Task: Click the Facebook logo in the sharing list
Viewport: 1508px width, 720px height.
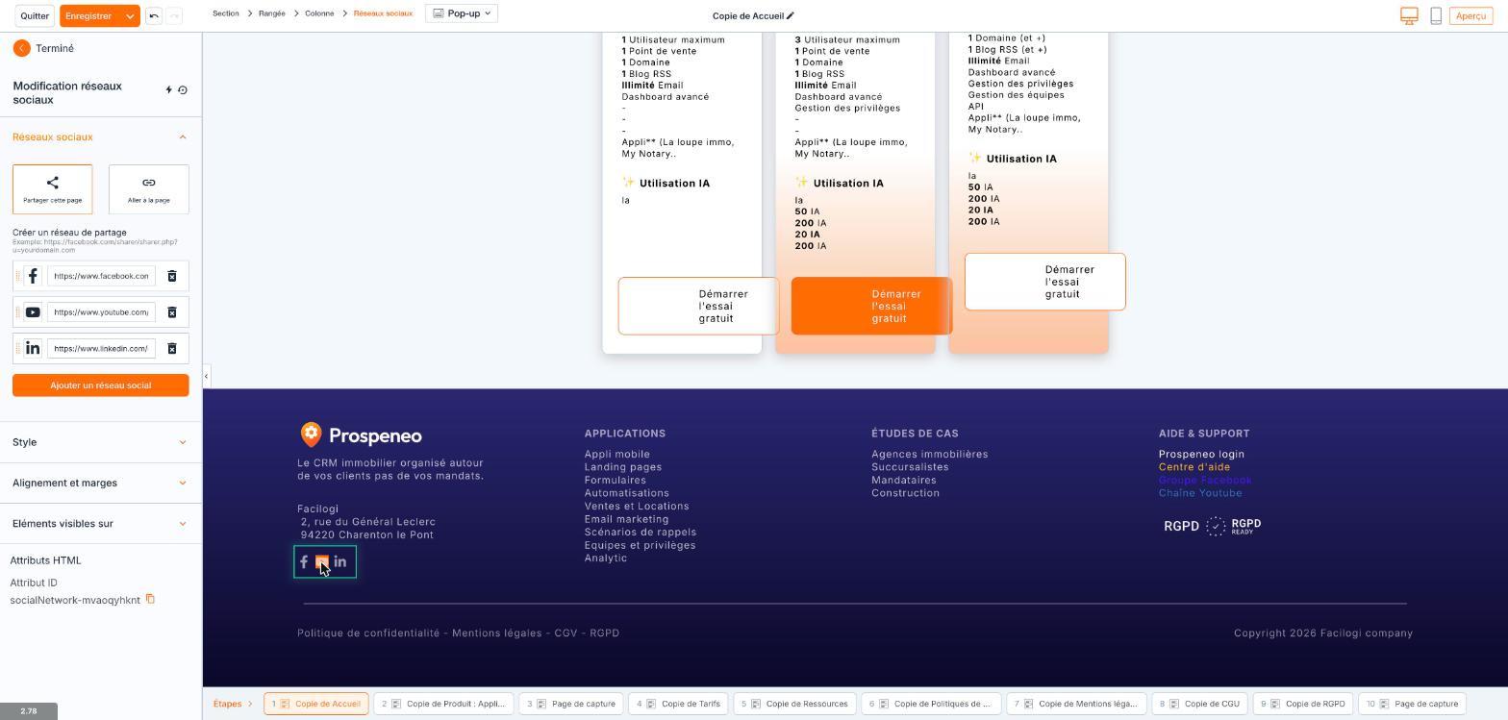Action: pos(33,277)
